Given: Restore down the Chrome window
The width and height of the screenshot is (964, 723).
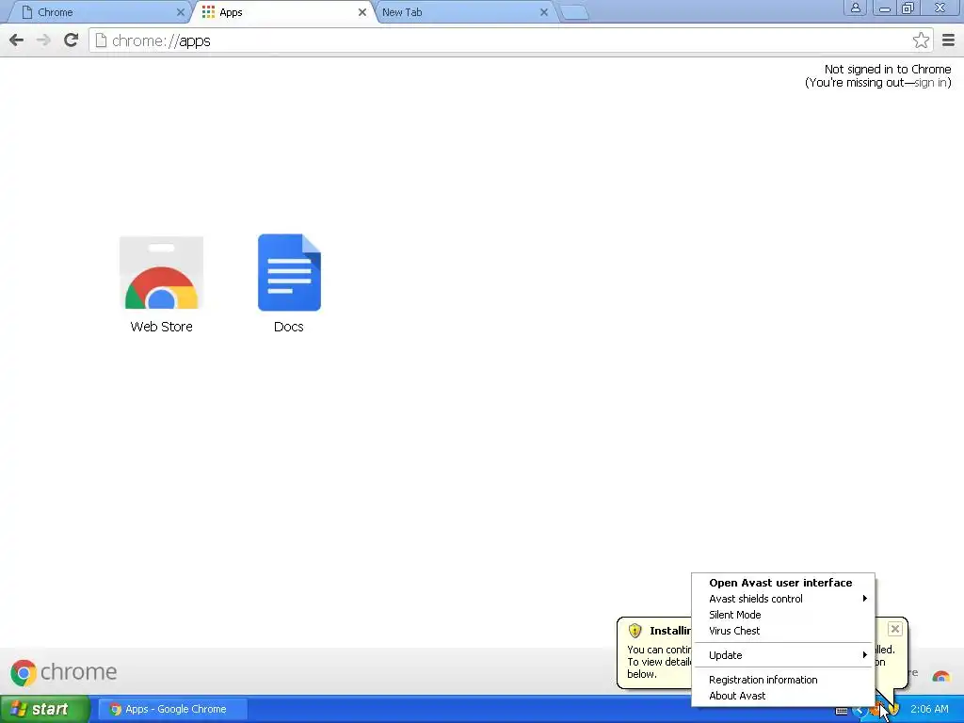Looking at the screenshot, I should click(x=908, y=8).
